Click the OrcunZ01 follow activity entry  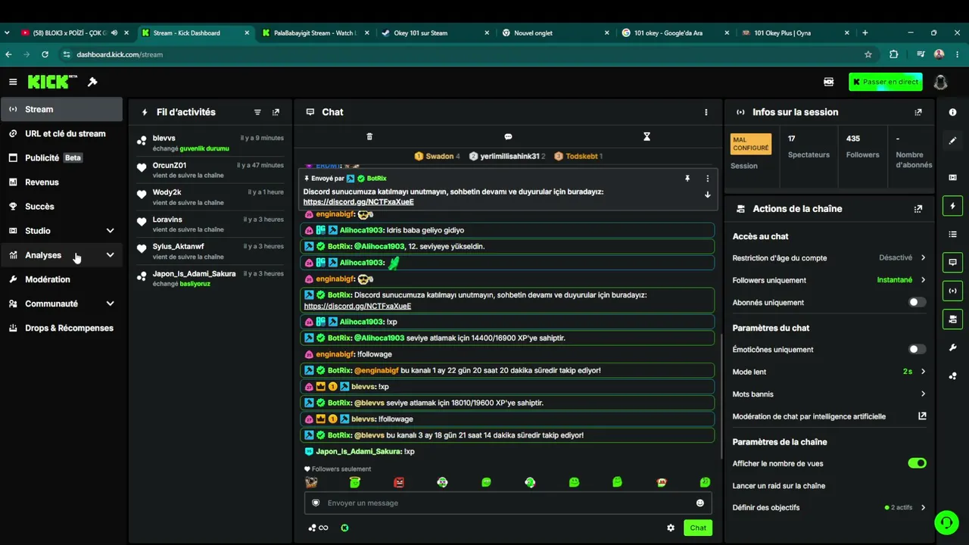pos(210,170)
